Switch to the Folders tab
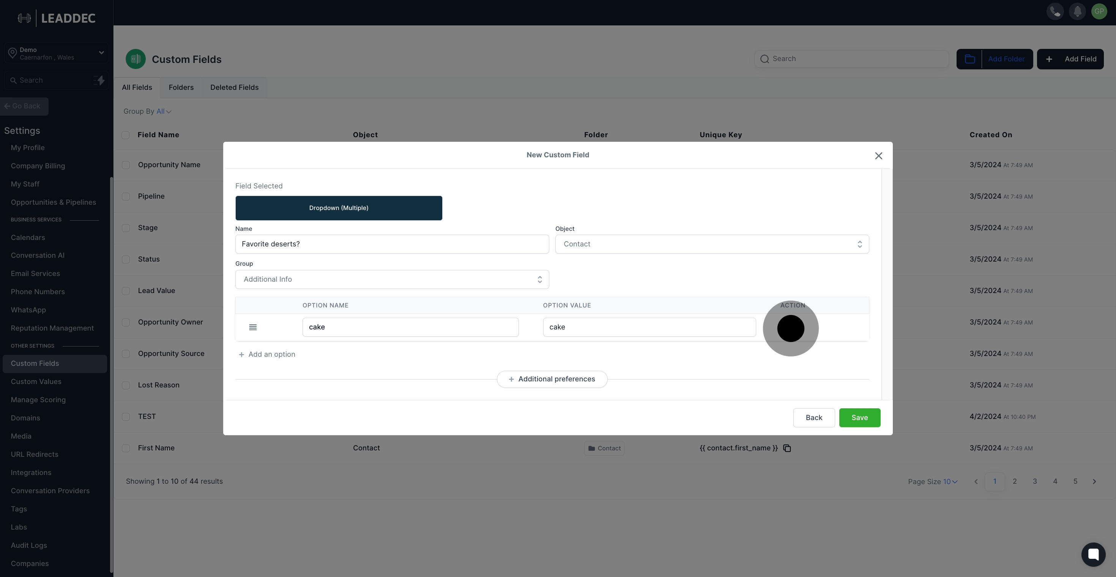This screenshot has height=577, width=1116. click(x=181, y=87)
